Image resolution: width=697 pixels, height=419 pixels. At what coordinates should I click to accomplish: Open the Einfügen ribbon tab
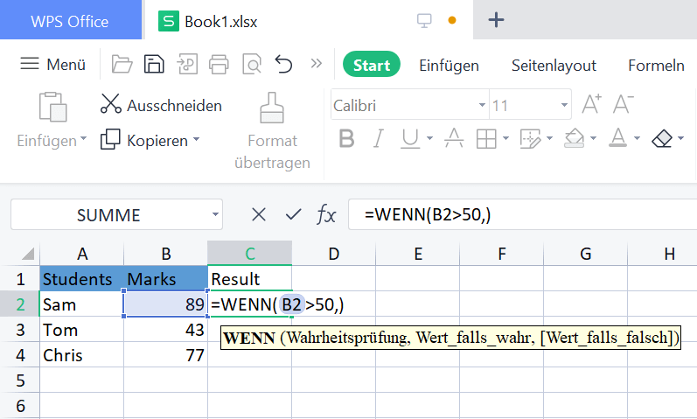pyautogui.click(x=449, y=66)
